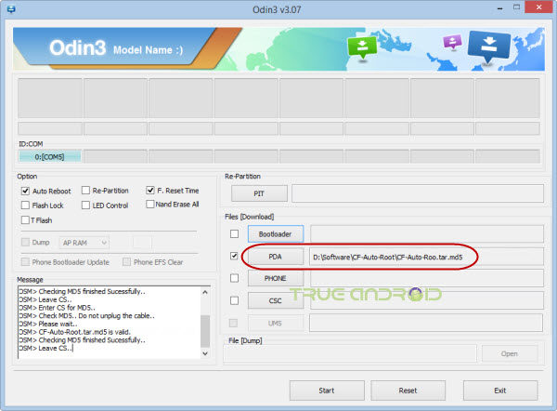Turn on LED Control option

coord(85,205)
